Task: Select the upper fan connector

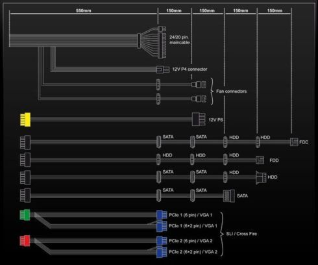Action: [x=199, y=84]
